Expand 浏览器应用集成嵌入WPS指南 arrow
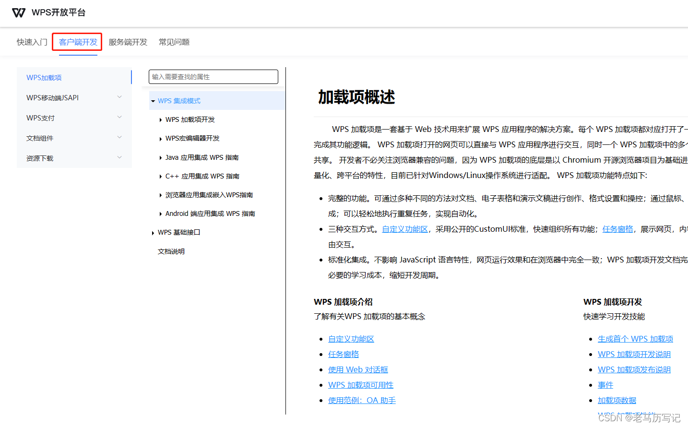Screen dimensions: 688x427 pos(161,195)
